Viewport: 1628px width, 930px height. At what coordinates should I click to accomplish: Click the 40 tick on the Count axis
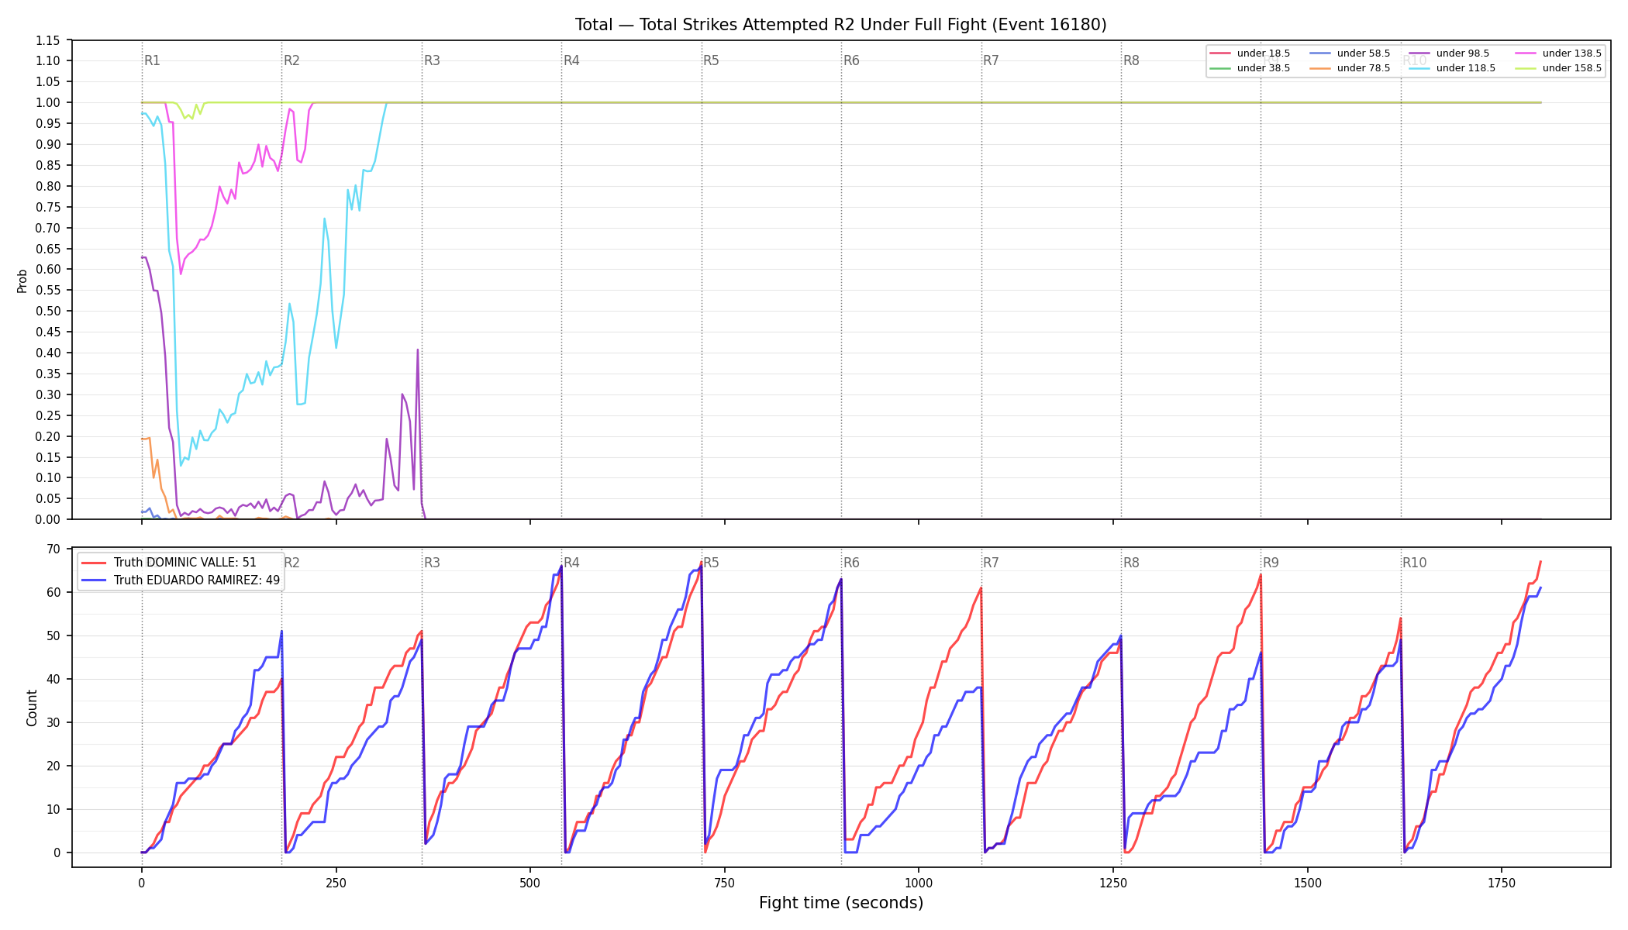53,680
